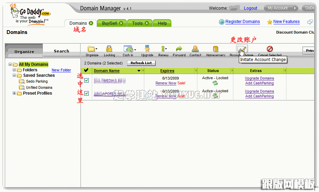Open the New Features link

(x=286, y=22)
